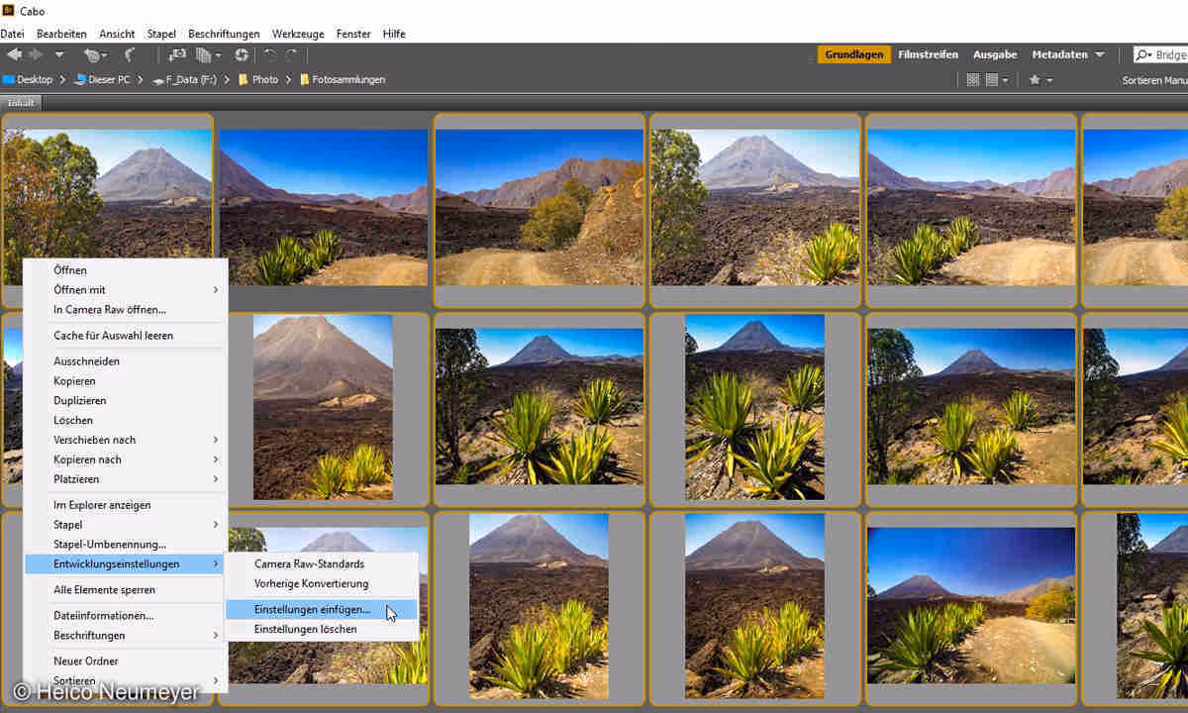Switch to the Filmstreifen workspace
Image resolution: width=1188 pixels, height=713 pixels.
tap(929, 54)
